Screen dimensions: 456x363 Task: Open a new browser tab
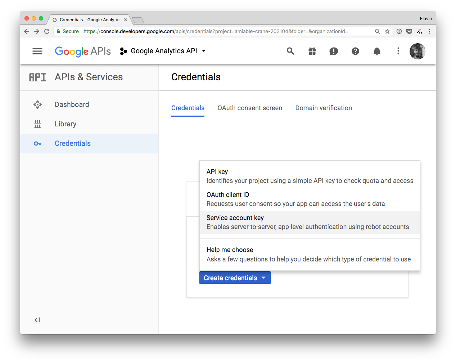tap(138, 20)
